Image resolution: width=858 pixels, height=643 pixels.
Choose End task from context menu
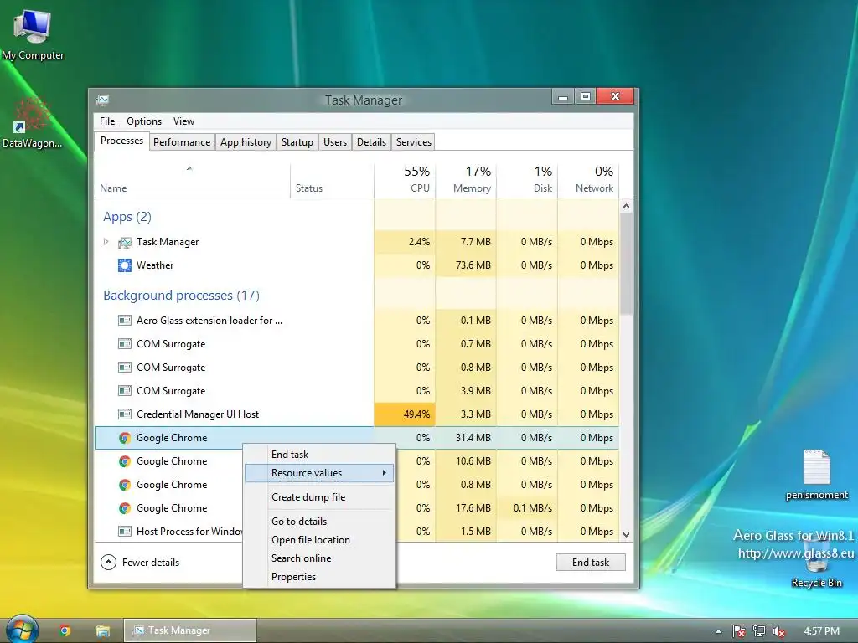coord(319,455)
